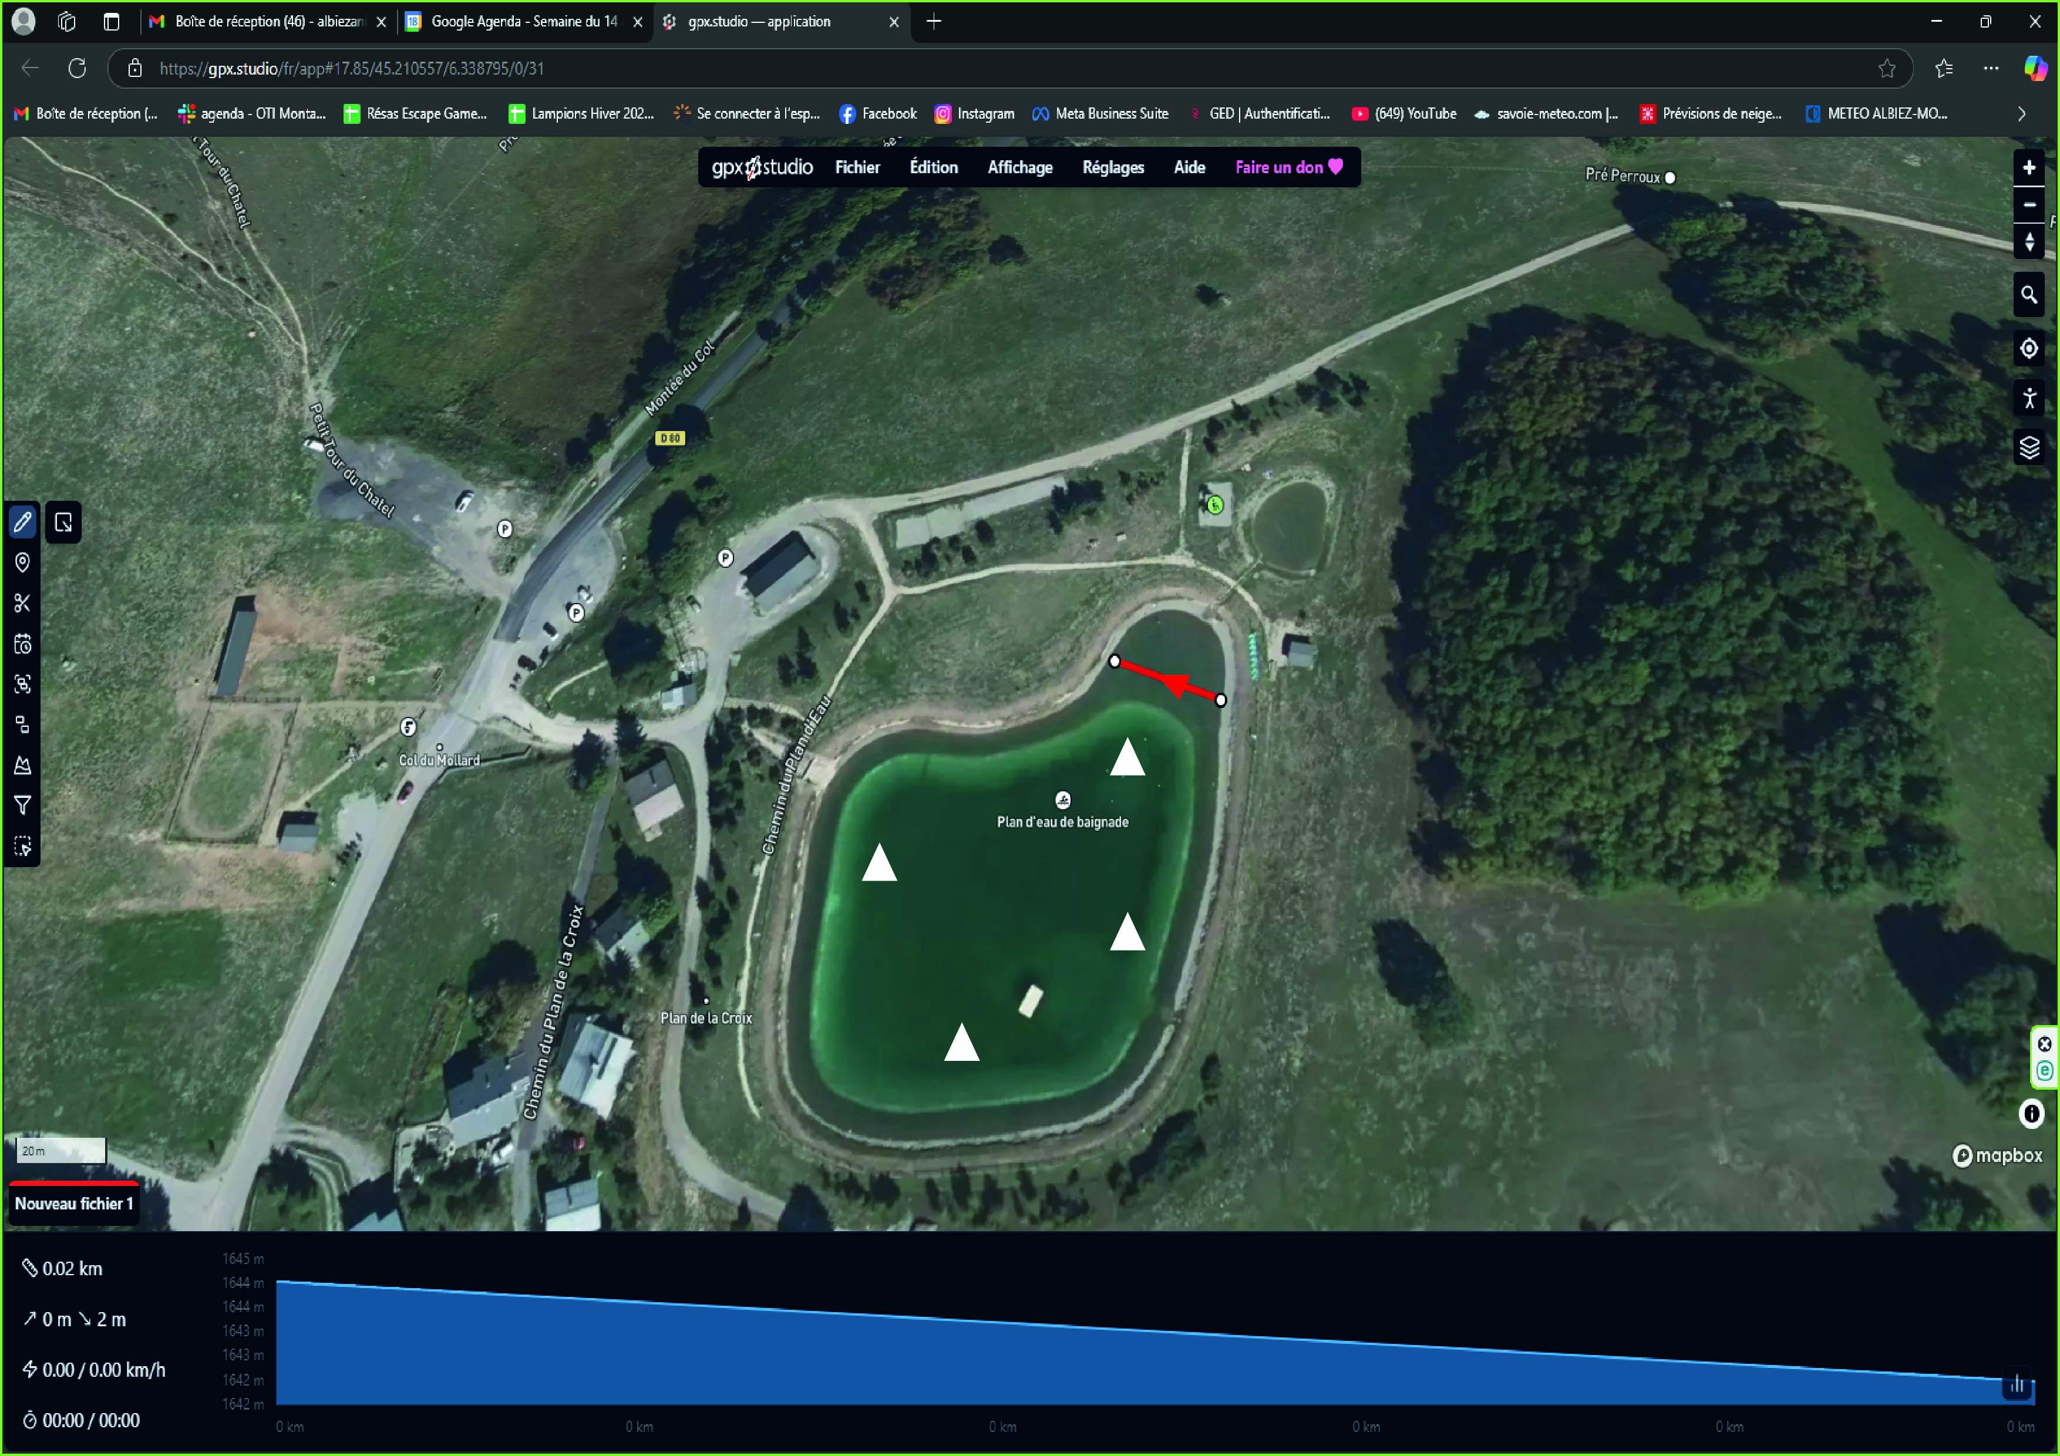This screenshot has width=2060, height=1456.
Task: Expand the Édition menu
Action: click(x=933, y=167)
